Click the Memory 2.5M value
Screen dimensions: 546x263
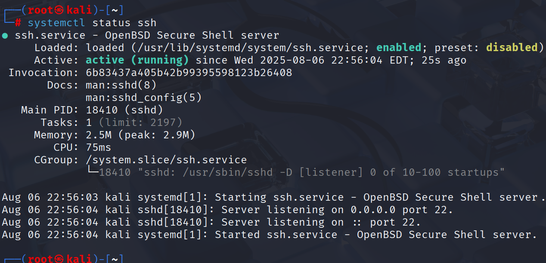click(x=99, y=135)
